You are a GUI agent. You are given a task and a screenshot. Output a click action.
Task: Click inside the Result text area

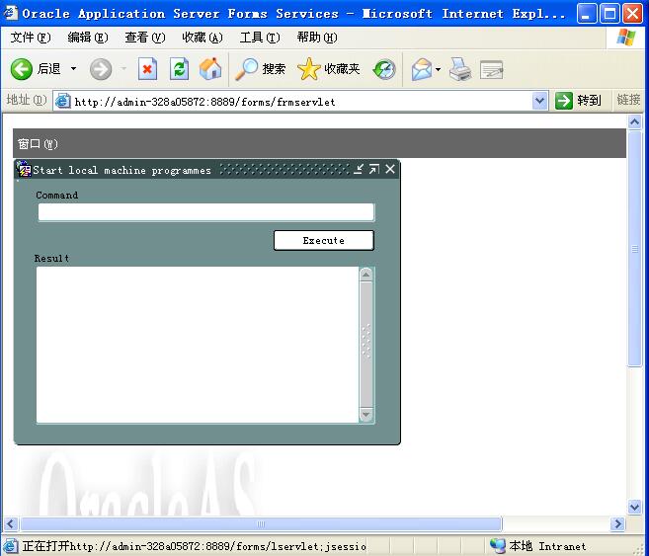(x=198, y=345)
